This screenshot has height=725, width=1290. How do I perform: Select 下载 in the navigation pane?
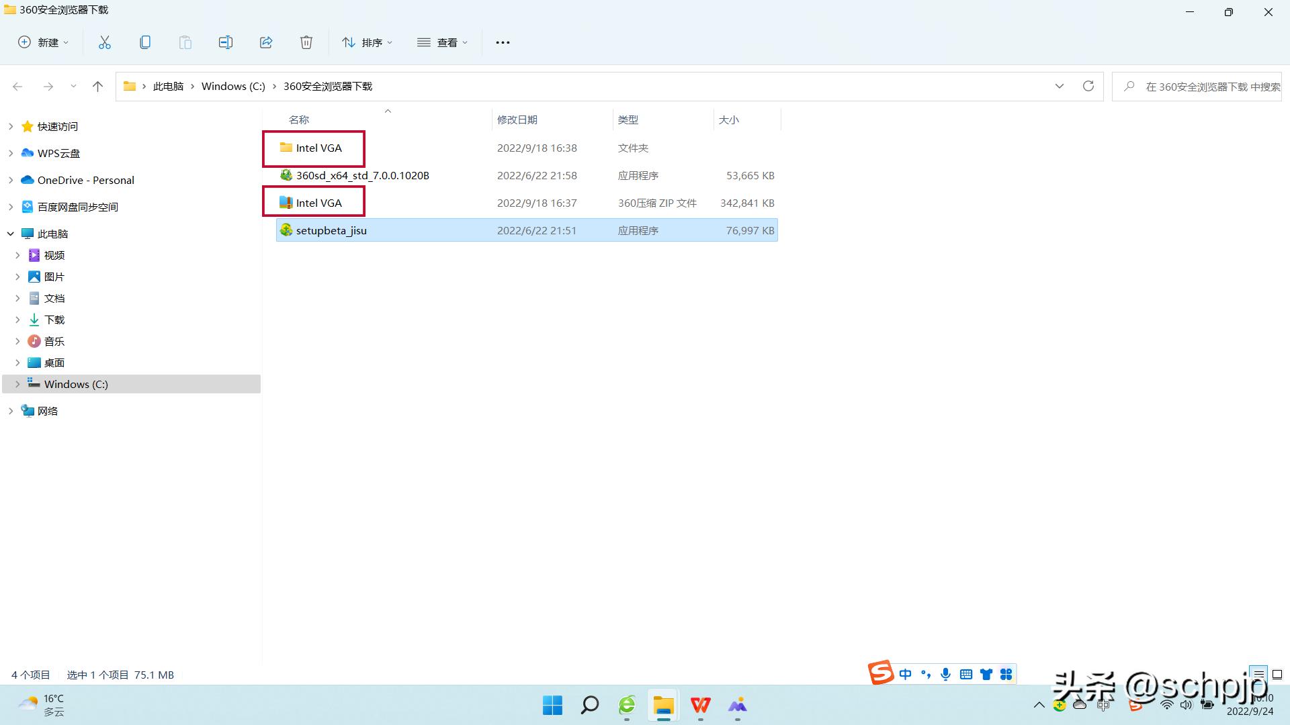click(54, 320)
